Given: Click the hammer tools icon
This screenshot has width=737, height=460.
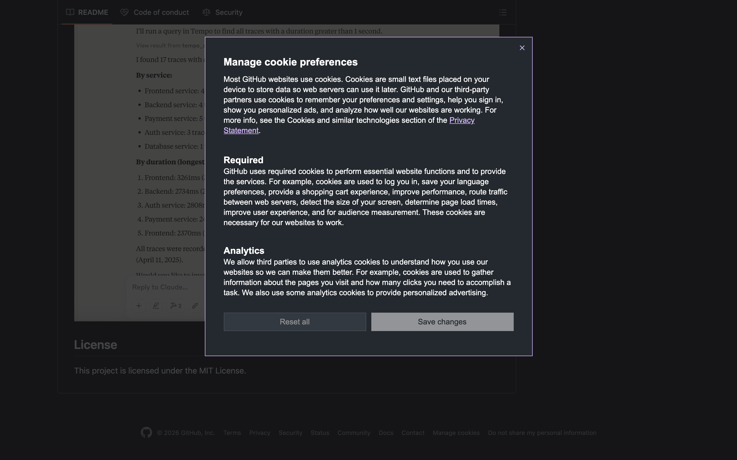Looking at the screenshot, I should pos(174,305).
